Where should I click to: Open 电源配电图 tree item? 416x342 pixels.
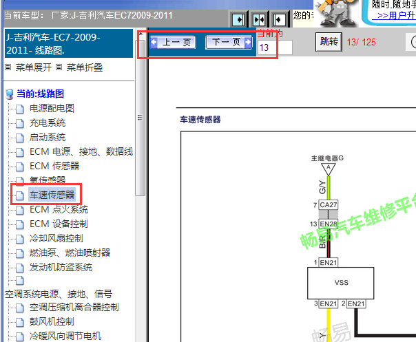pos(52,108)
